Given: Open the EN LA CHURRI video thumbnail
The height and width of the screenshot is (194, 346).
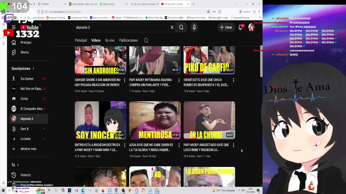Looking at the screenshot, I should 209,120.
